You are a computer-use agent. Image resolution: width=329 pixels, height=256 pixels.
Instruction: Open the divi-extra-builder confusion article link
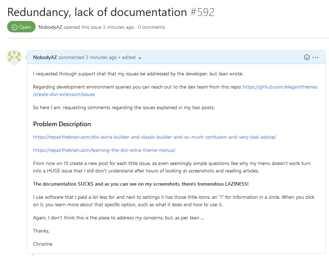(154, 137)
